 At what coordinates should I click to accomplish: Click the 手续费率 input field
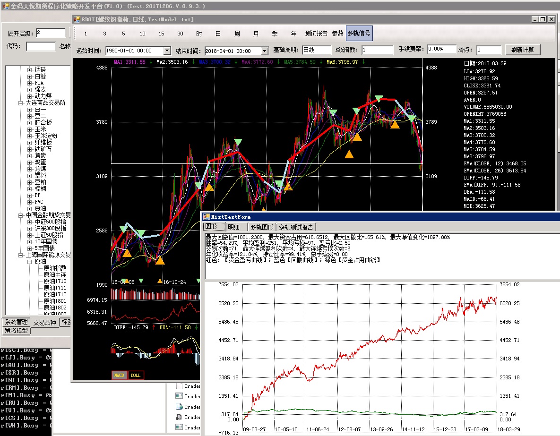[441, 49]
